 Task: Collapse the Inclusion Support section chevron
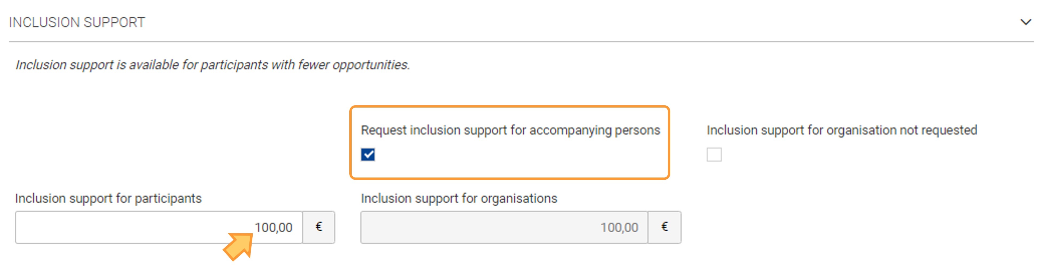click(1025, 22)
